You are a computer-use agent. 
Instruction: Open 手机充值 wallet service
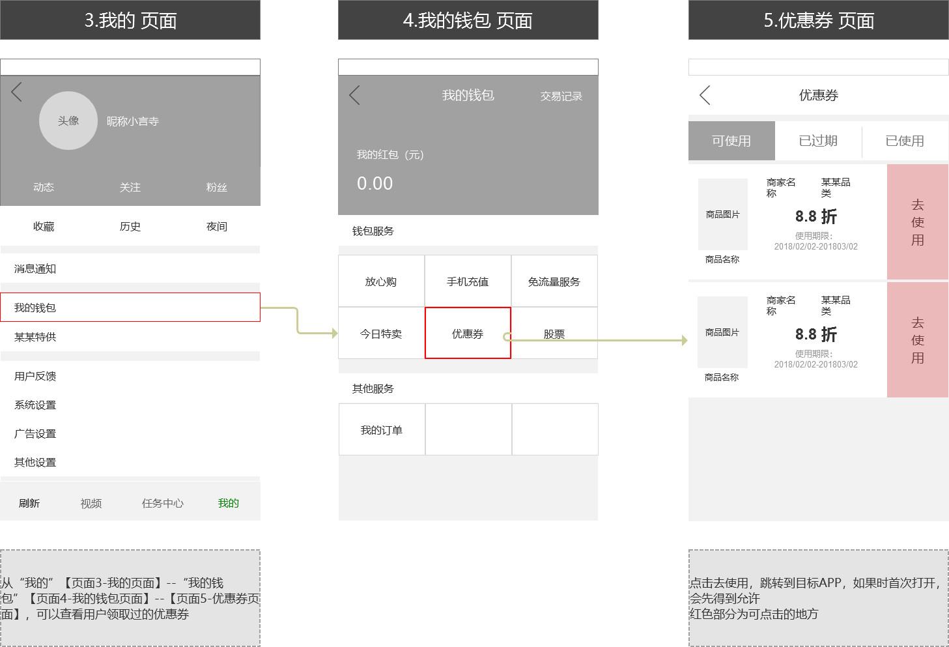click(x=468, y=281)
